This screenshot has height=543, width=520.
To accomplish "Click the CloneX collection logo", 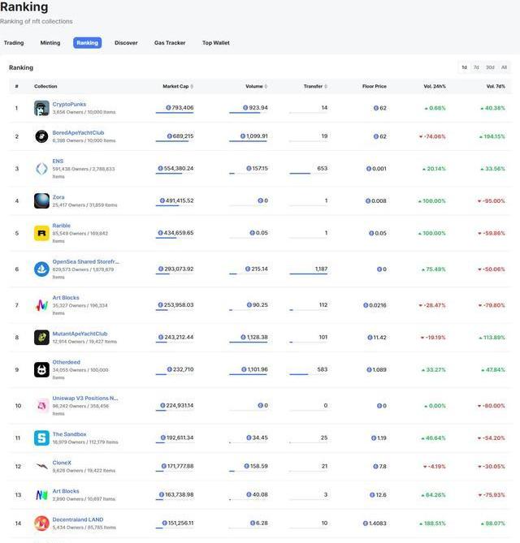I will 41,466.
